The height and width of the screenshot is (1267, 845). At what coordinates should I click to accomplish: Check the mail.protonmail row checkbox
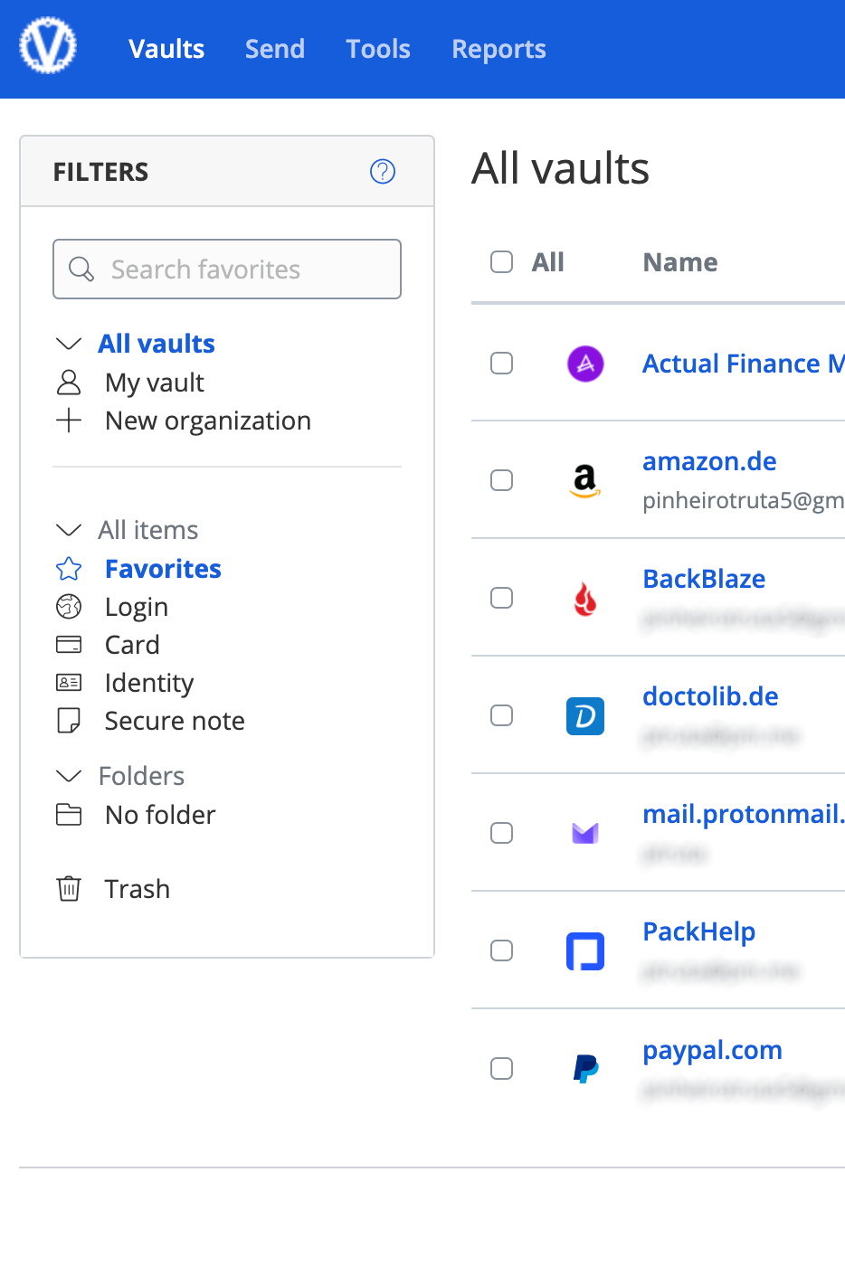501,833
